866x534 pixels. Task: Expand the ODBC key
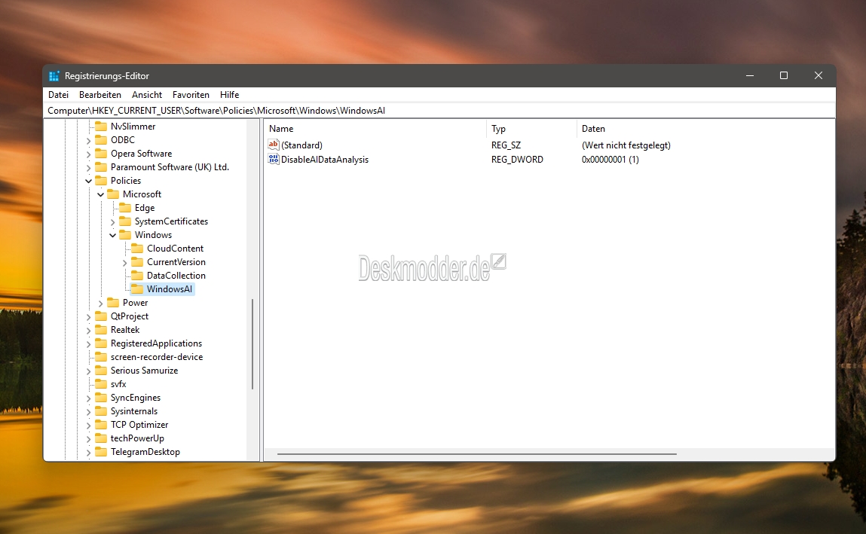pos(88,141)
